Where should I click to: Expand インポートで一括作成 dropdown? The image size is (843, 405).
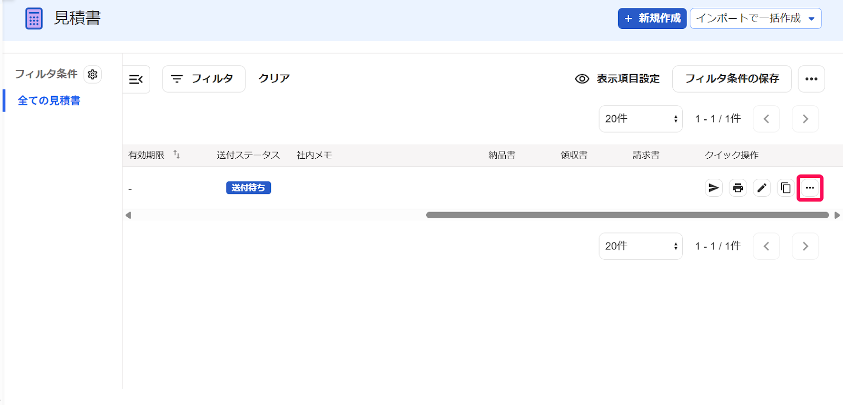[x=756, y=18]
